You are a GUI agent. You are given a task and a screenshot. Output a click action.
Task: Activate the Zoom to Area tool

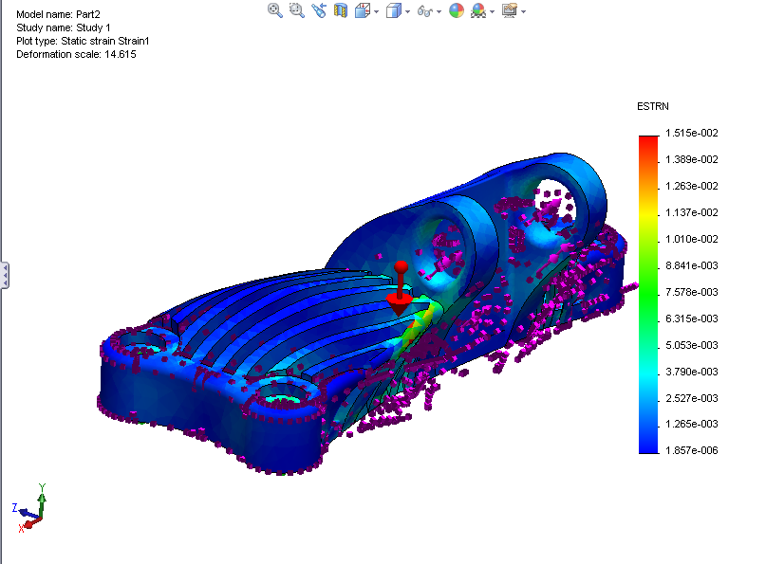coord(294,10)
